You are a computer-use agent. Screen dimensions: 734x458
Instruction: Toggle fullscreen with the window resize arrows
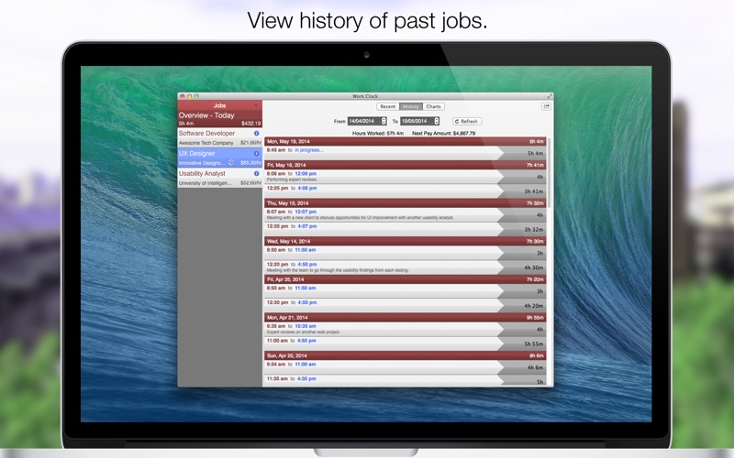(x=550, y=96)
